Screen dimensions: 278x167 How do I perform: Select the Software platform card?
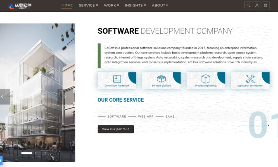tap(161, 80)
